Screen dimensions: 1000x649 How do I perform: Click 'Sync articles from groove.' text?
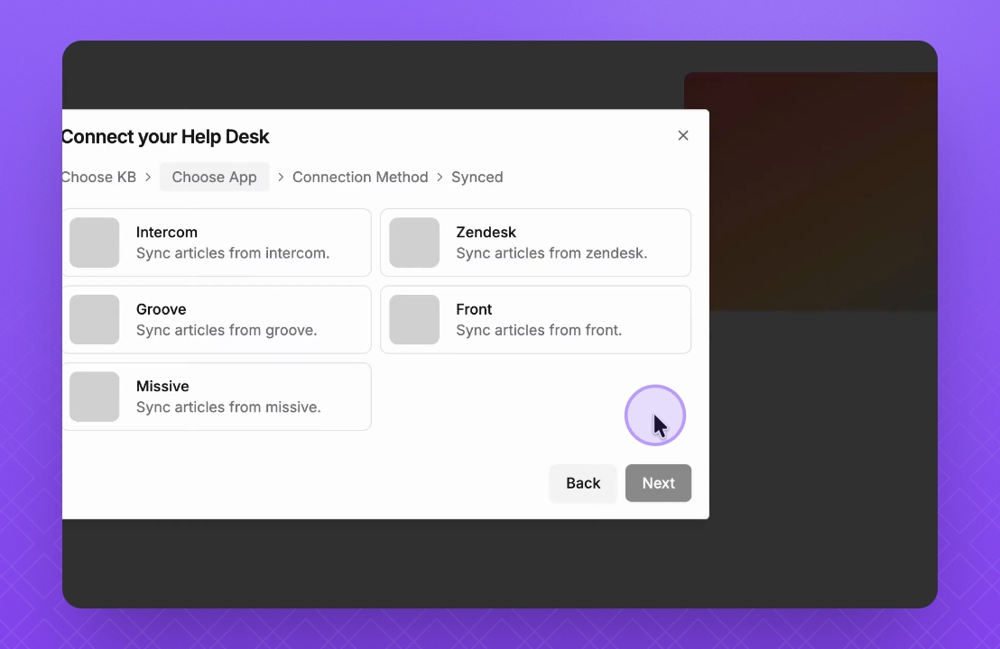coord(227,330)
